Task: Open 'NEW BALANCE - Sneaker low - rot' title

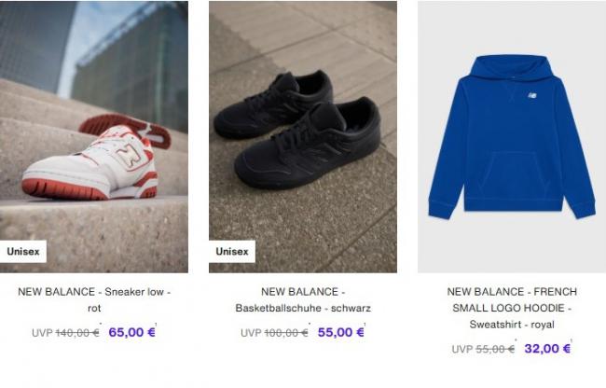Action: click(94, 300)
